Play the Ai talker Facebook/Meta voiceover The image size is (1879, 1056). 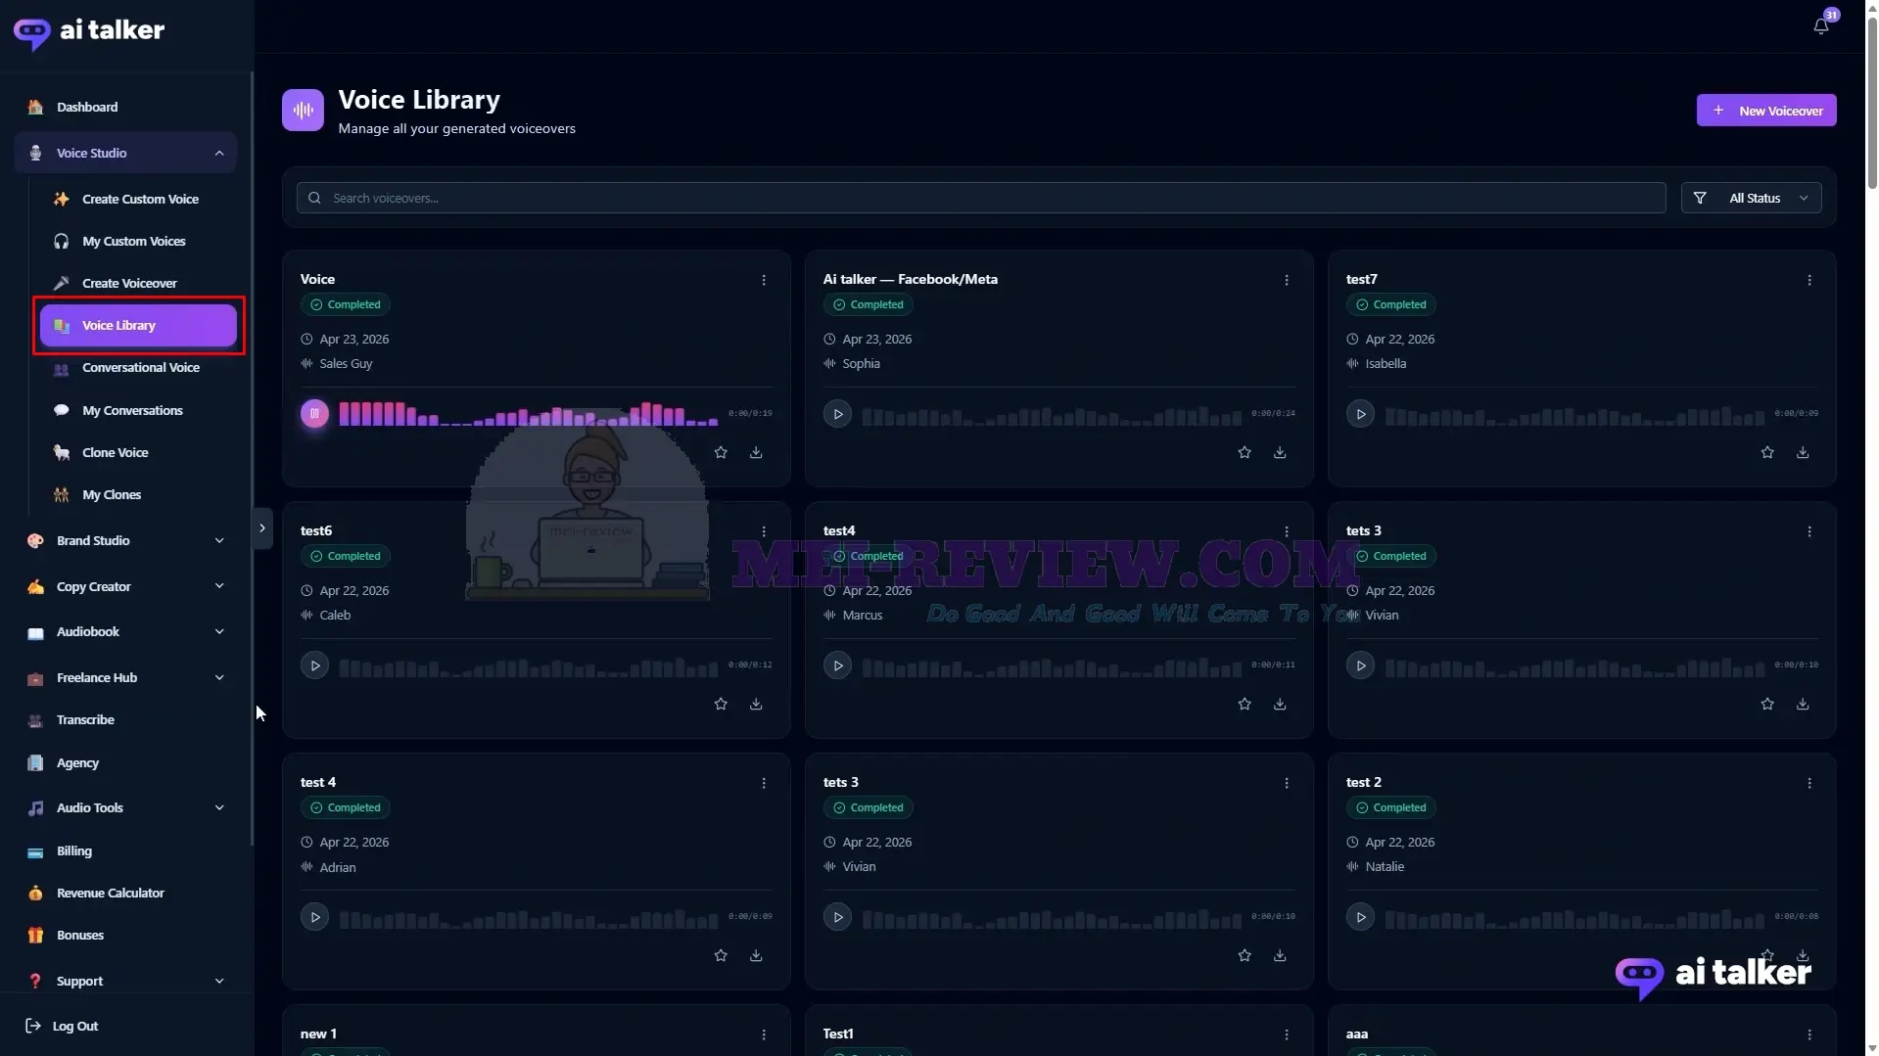click(x=837, y=414)
